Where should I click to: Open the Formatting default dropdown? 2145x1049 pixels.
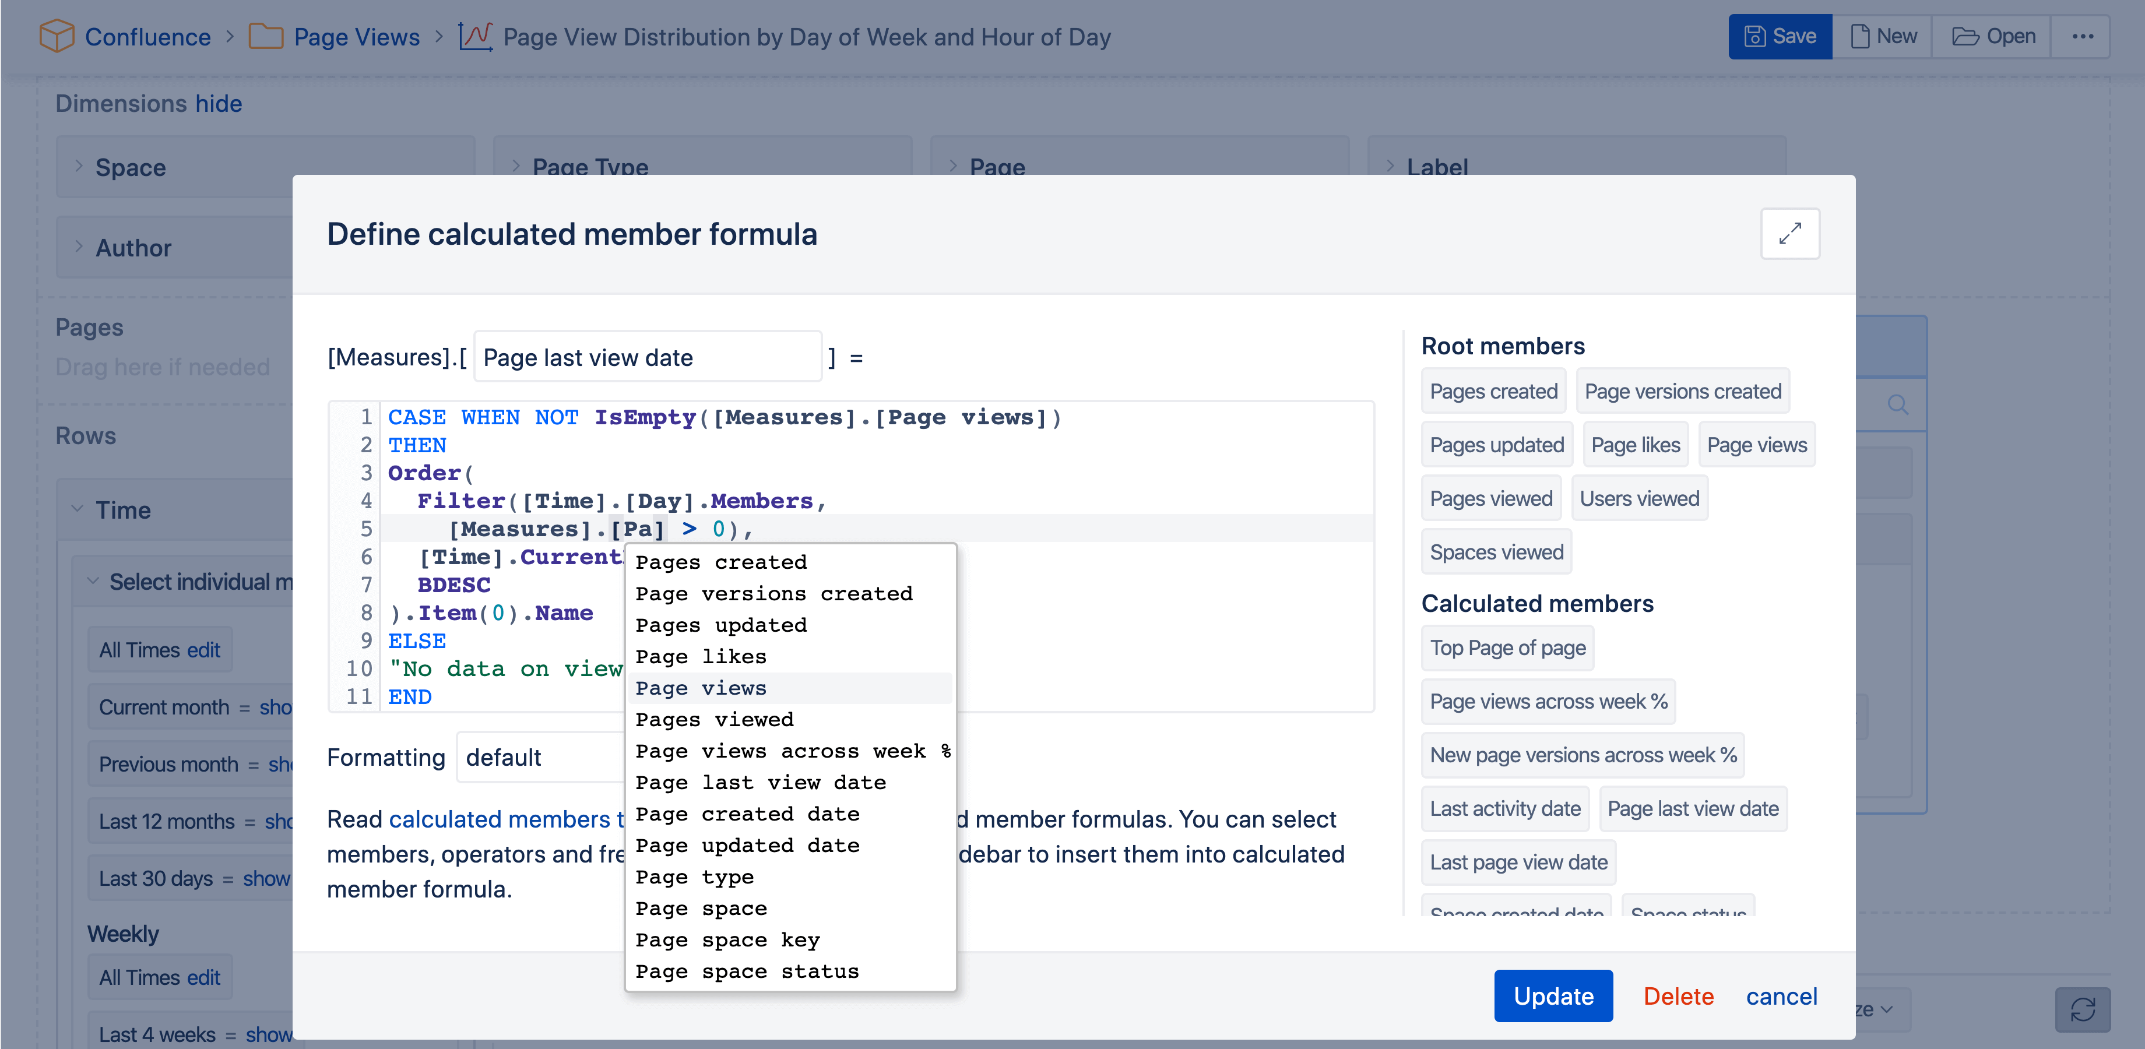[541, 757]
